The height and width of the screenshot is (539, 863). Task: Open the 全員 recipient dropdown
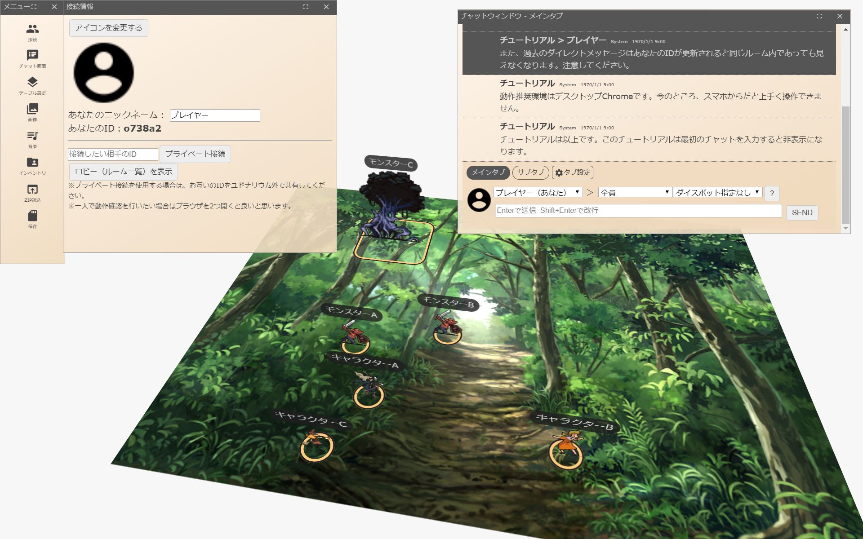click(635, 193)
